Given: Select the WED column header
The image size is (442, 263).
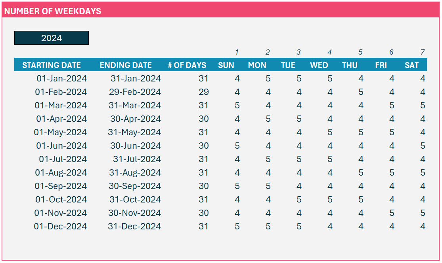Looking at the screenshot, I should click(319, 65).
